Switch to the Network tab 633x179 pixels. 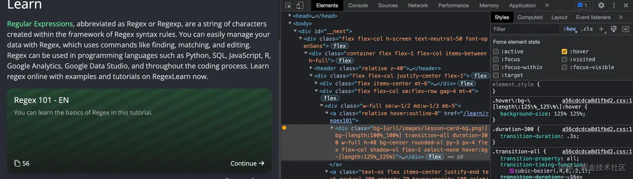[418, 5]
